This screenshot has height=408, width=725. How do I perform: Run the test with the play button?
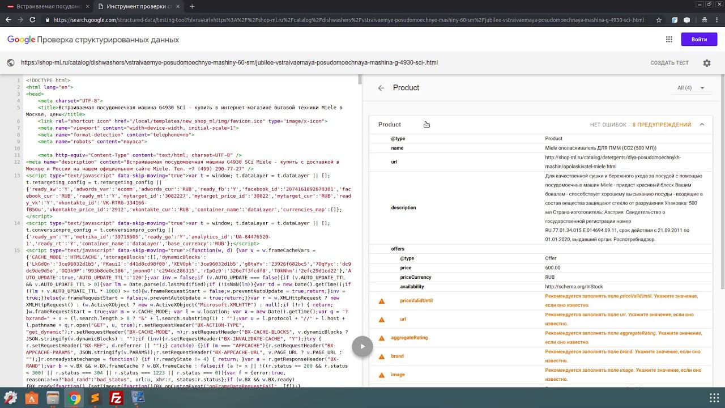362,346
